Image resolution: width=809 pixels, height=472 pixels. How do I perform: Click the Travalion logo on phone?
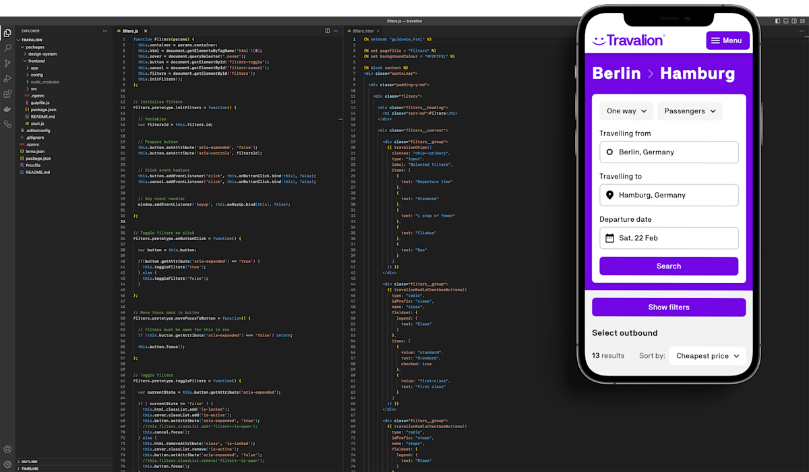click(628, 40)
